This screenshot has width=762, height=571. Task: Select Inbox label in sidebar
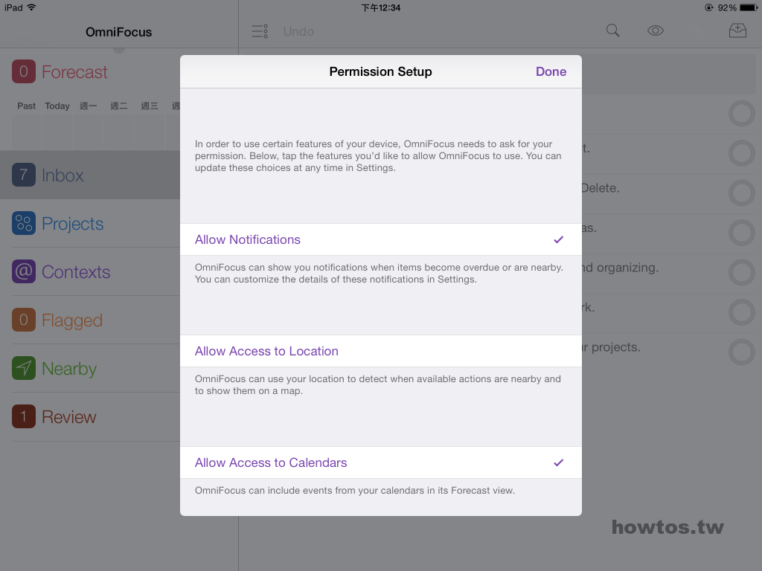point(63,175)
